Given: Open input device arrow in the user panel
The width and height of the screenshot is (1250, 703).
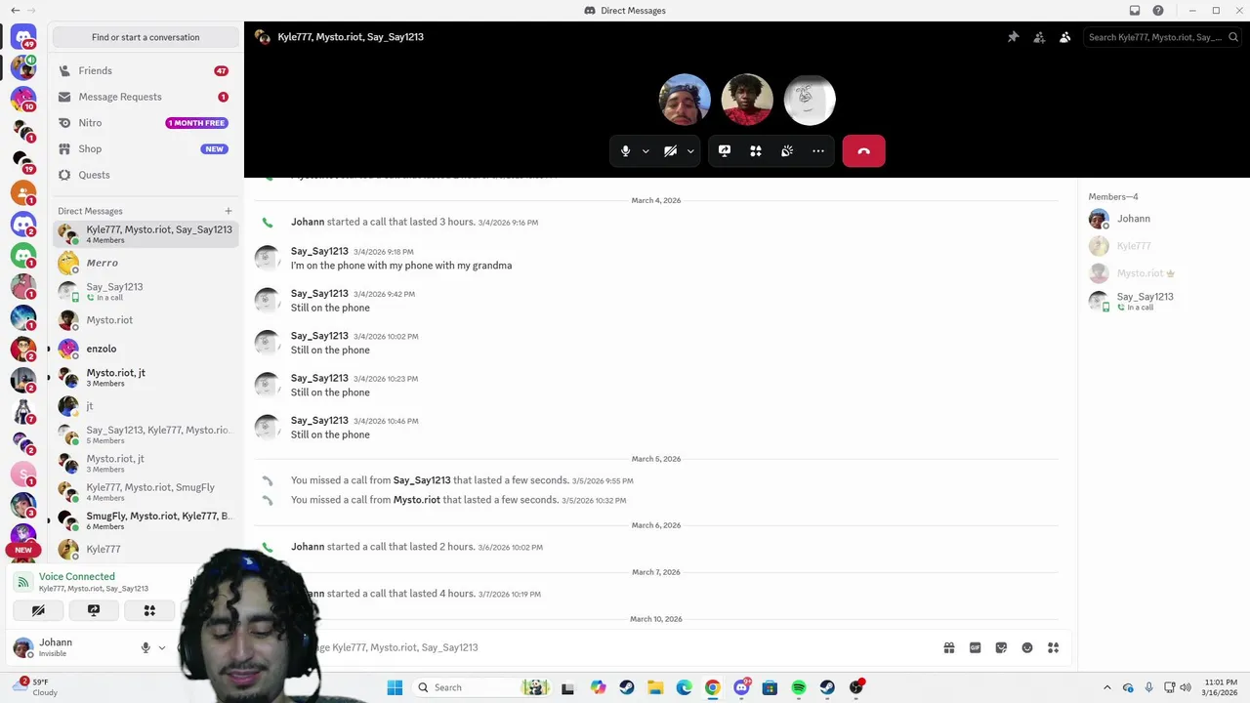Looking at the screenshot, I should (x=162, y=647).
